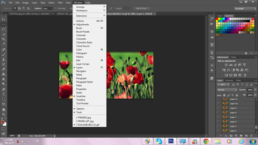Expand the Arrange submenu
This screenshot has height=145, width=258.
[x=89, y=7]
